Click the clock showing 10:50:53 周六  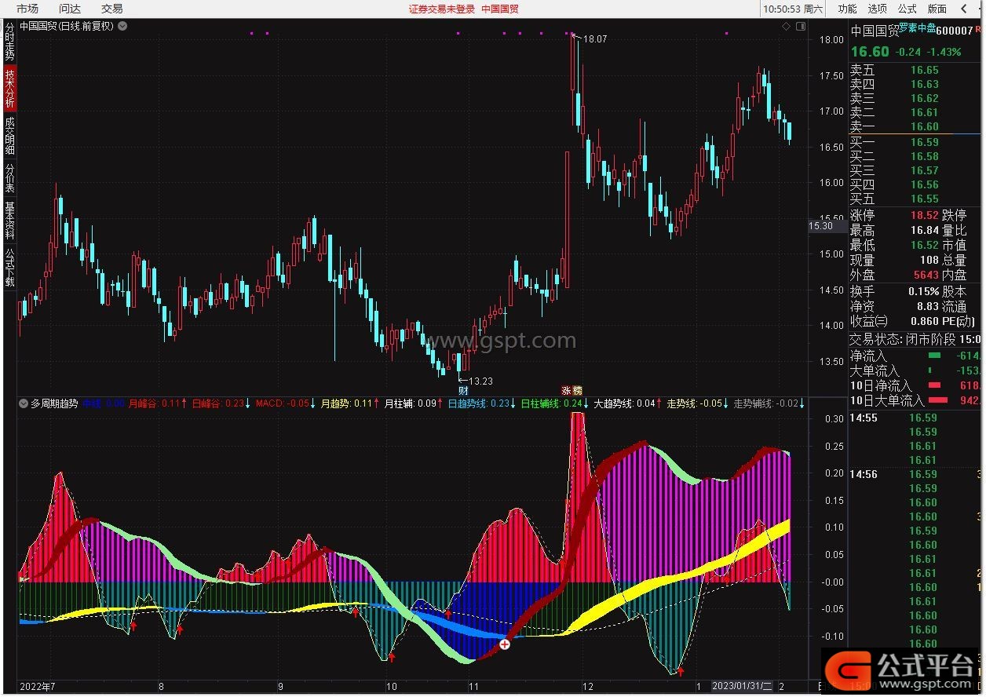(793, 9)
